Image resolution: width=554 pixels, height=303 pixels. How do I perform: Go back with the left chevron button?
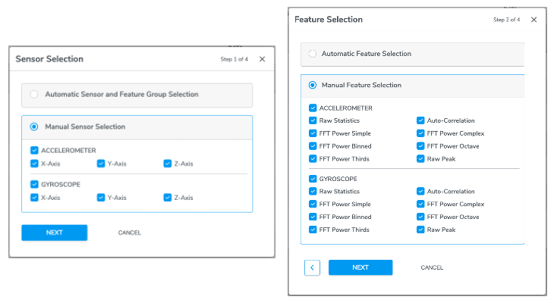coord(312,267)
